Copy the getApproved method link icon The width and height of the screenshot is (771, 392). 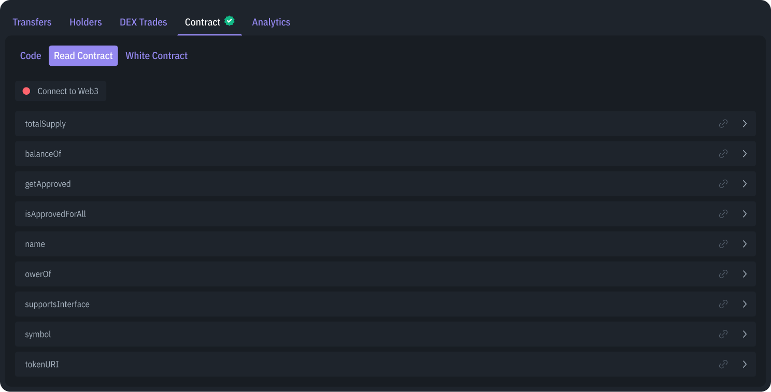(x=723, y=184)
